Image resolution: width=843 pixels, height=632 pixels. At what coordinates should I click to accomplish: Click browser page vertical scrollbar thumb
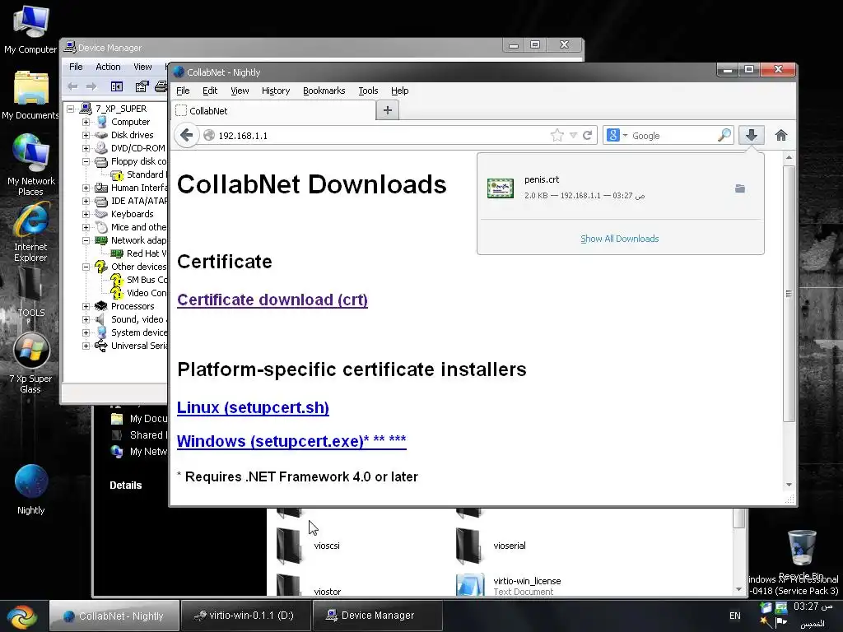coord(788,294)
